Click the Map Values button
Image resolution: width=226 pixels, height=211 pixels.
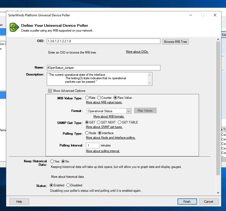[145, 110]
